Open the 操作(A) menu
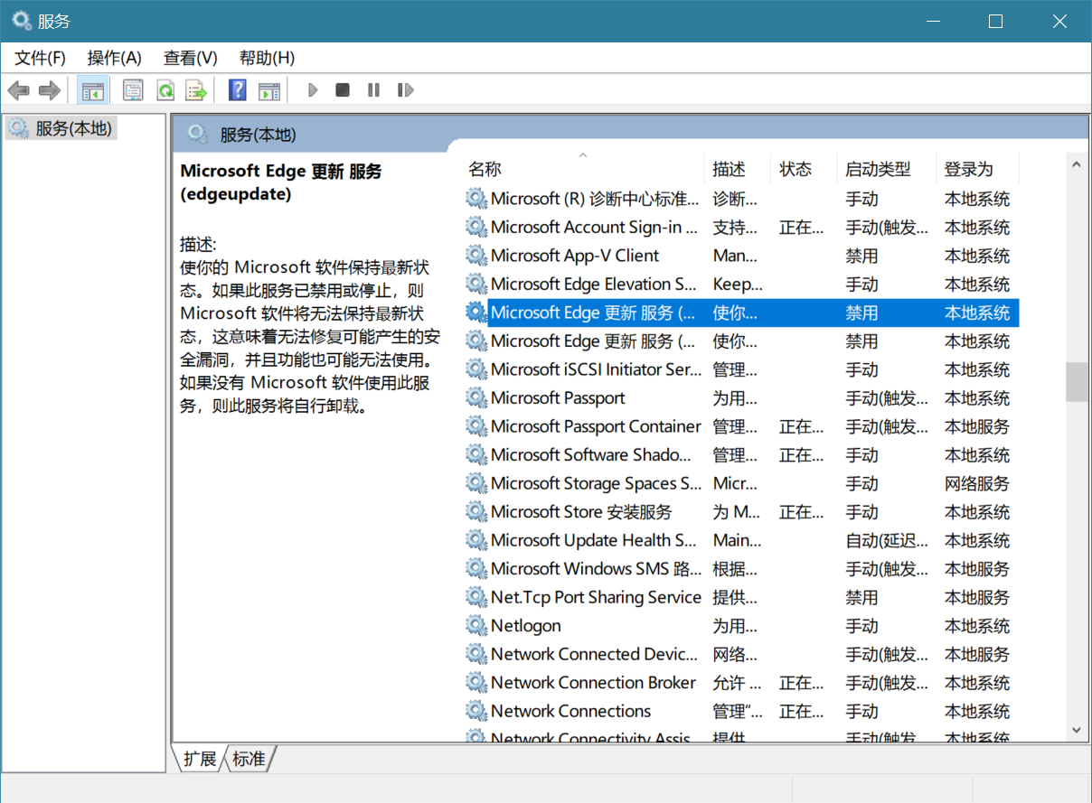The image size is (1092, 803). point(114,58)
